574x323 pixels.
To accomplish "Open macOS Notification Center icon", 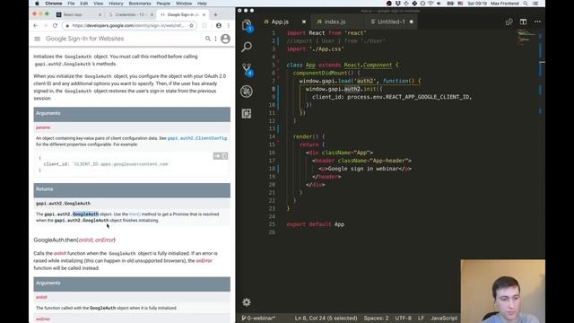I will [535, 4].
